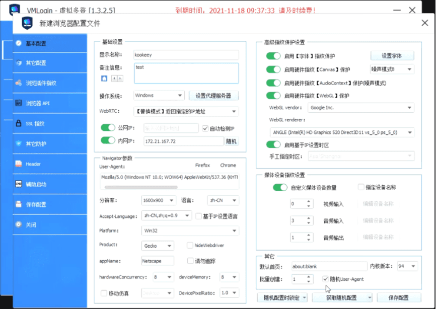This screenshot has height=309, width=436.
Task: Click the 显示名称 field containing kookeey
Action: tap(186, 55)
